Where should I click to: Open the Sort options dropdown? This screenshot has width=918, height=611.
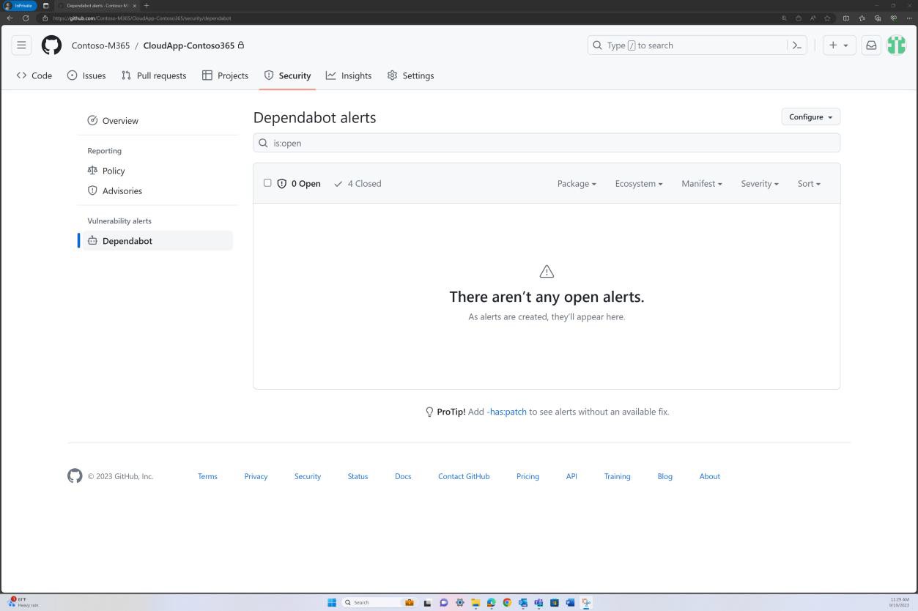808,183
